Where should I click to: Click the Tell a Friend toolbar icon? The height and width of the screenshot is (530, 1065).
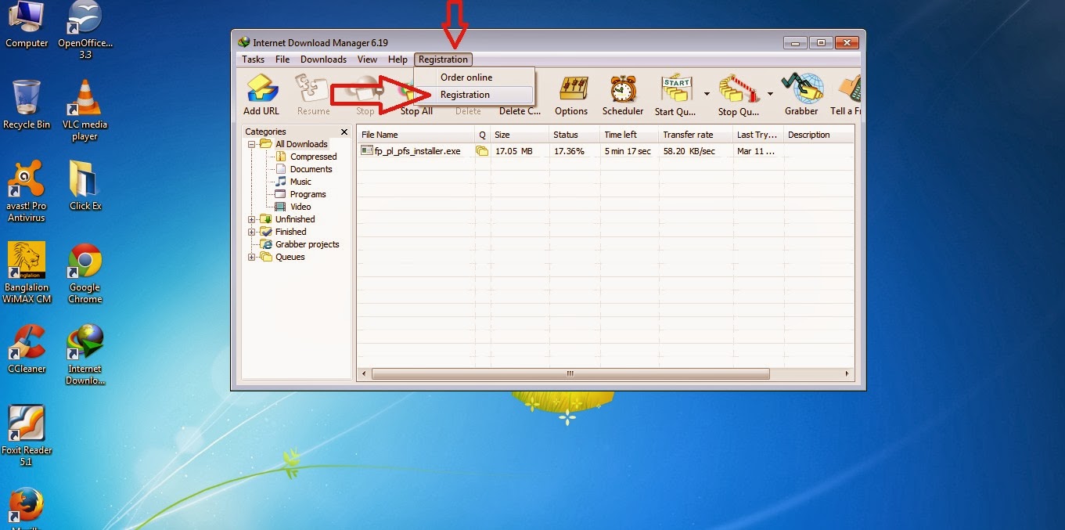846,96
